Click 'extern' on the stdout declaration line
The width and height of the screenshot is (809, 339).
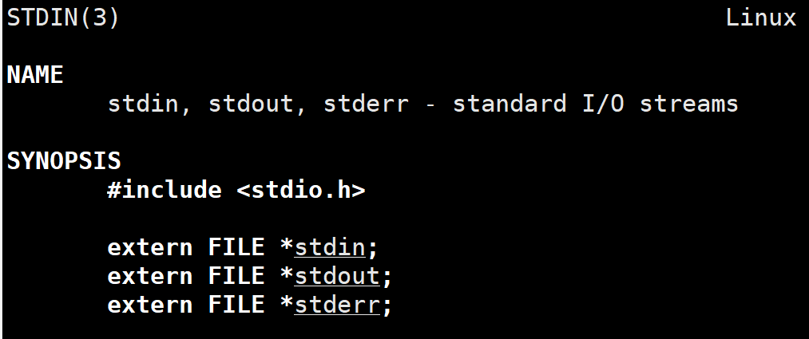click(x=149, y=277)
